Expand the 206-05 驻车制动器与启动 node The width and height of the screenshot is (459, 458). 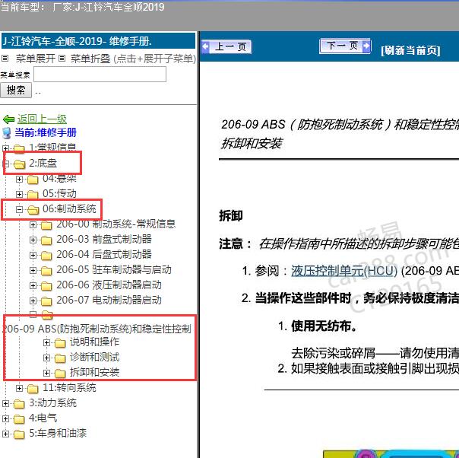tap(33, 270)
